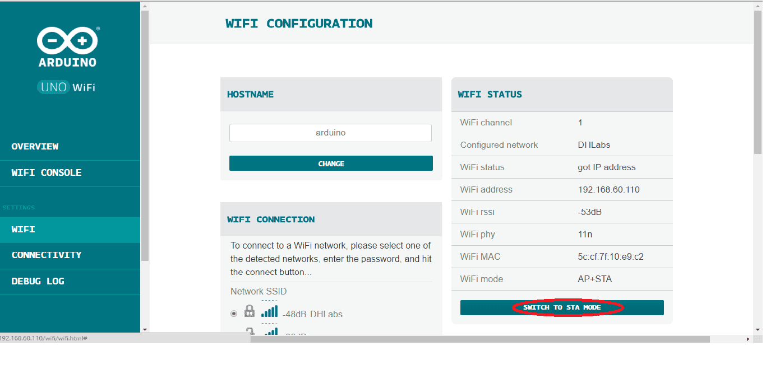Open the WiFi Console page
This screenshot has width=766, height=374.
tap(47, 173)
